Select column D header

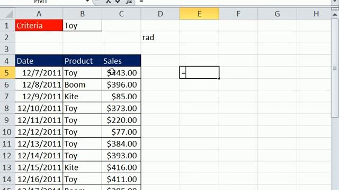coord(160,14)
